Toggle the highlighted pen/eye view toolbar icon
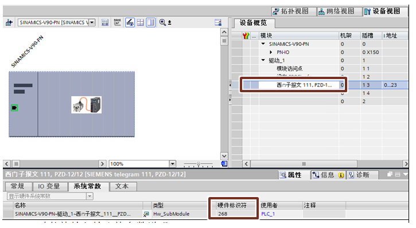 click(130, 22)
